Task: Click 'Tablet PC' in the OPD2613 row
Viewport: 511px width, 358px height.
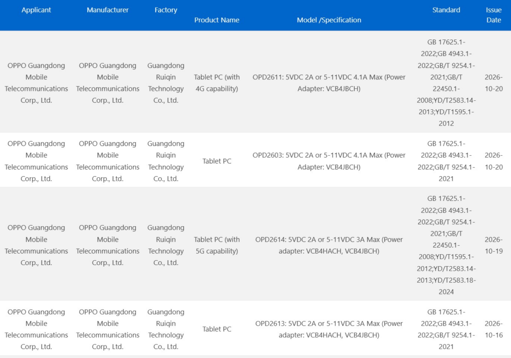Action: tap(217, 330)
